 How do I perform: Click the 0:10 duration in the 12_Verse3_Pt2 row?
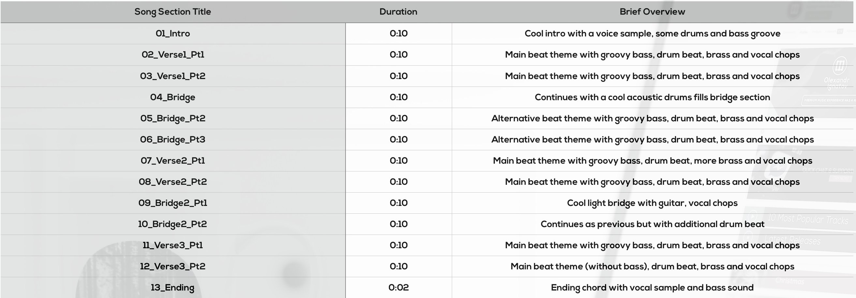click(x=398, y=266)
